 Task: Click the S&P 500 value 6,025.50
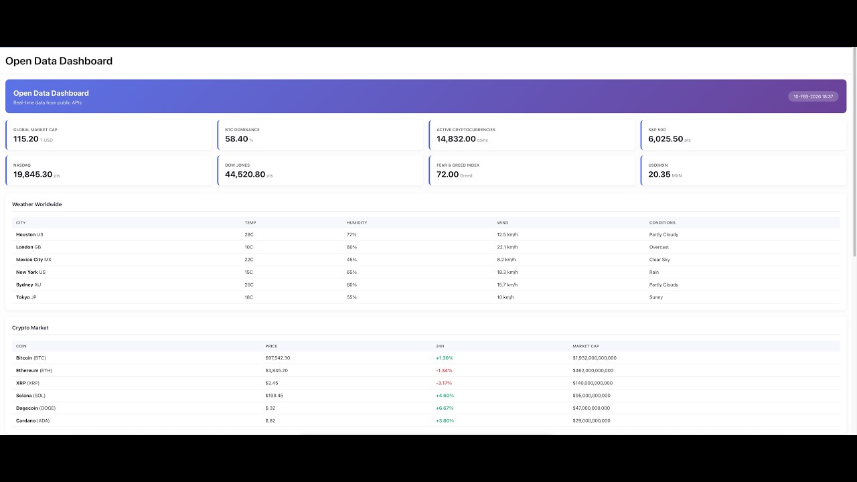click(x=666, y=139)
